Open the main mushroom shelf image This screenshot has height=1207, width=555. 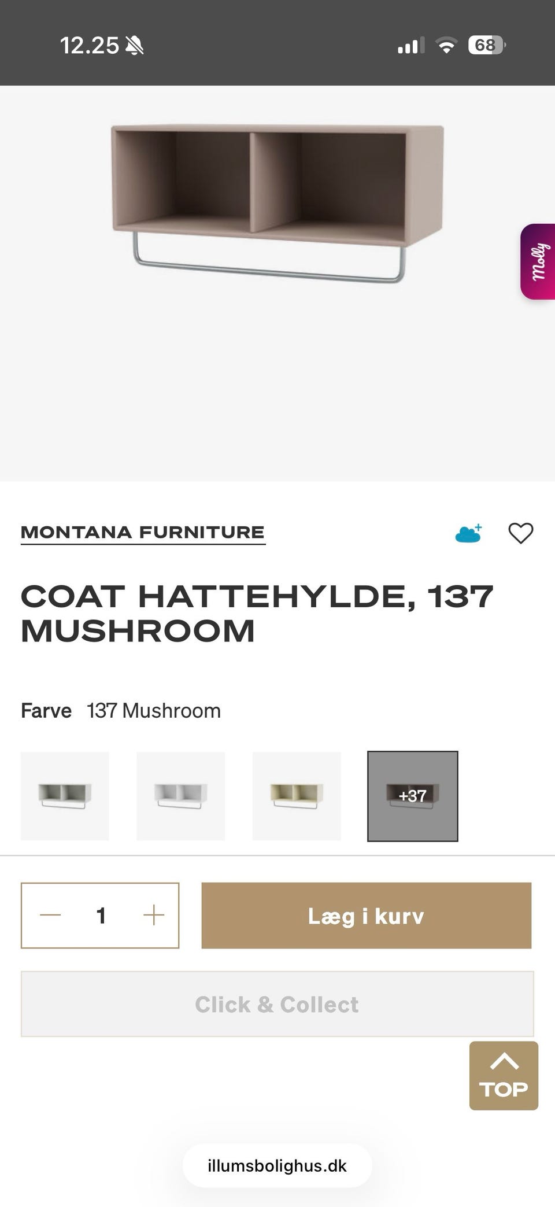[277, 204]
